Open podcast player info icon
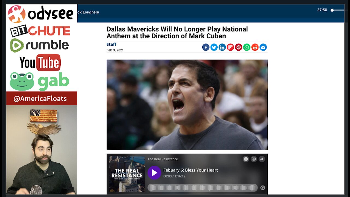This screenshot has width=350, height=197. pyautogui.click(x=246, y=159)
